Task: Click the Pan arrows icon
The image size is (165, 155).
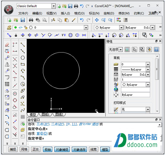Action: coord(97,20)
